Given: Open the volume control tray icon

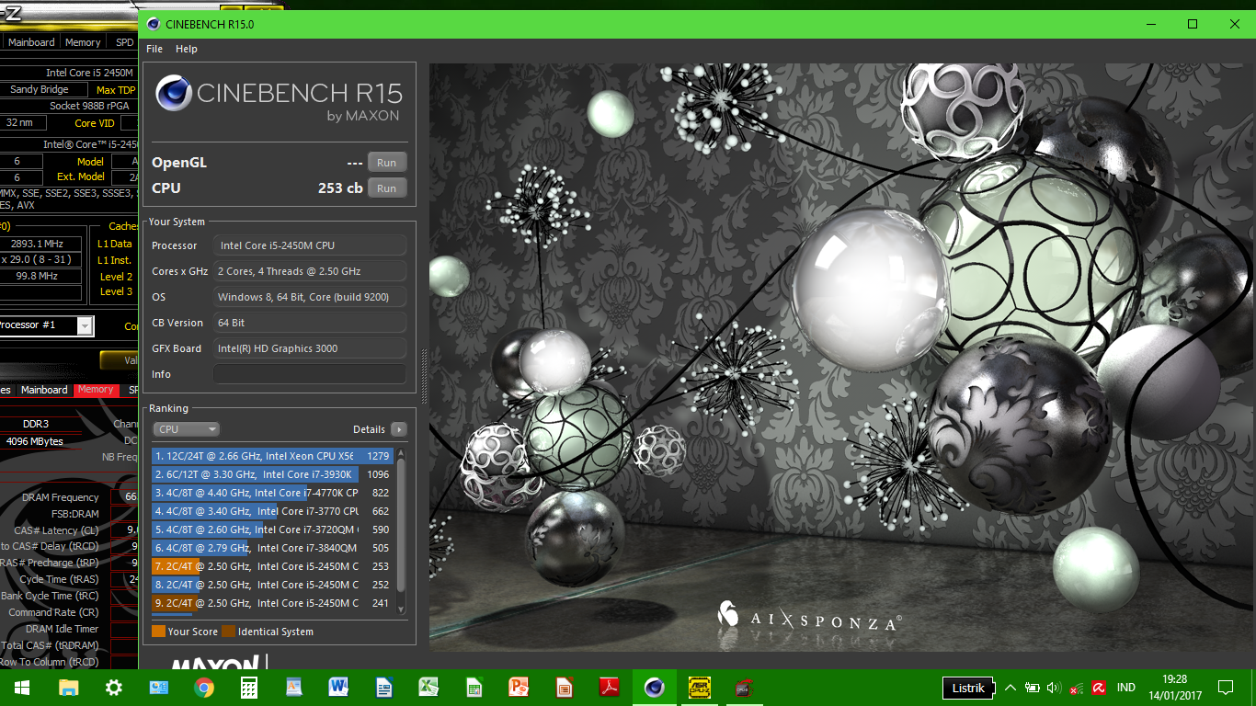Looking at the screenshot, I should (1054, 688).
